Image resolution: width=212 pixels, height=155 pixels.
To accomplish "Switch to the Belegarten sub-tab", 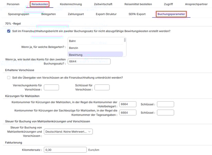I will click(x=49, y=14).
